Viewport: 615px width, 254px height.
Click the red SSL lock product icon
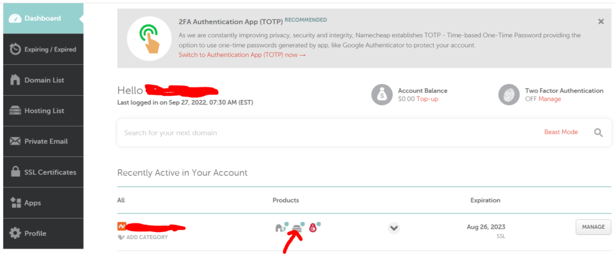coord(312,228)
